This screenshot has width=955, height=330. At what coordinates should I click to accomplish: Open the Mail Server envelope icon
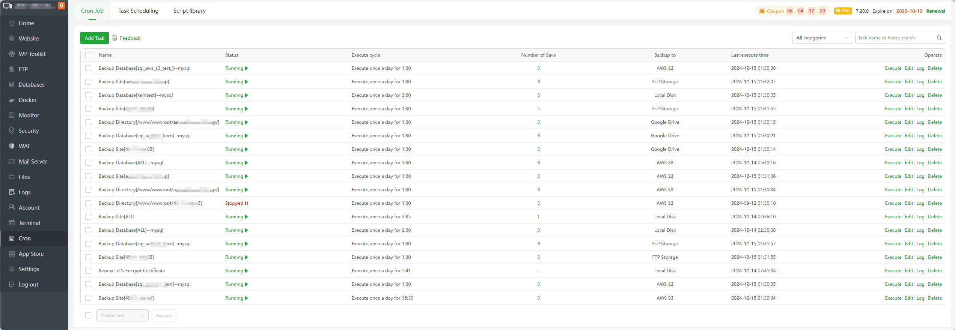click(12, 162)
